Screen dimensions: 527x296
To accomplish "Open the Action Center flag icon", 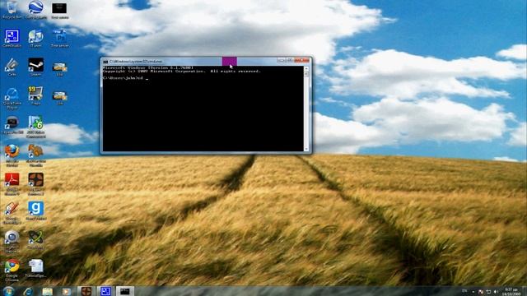I will pos(481,292).
